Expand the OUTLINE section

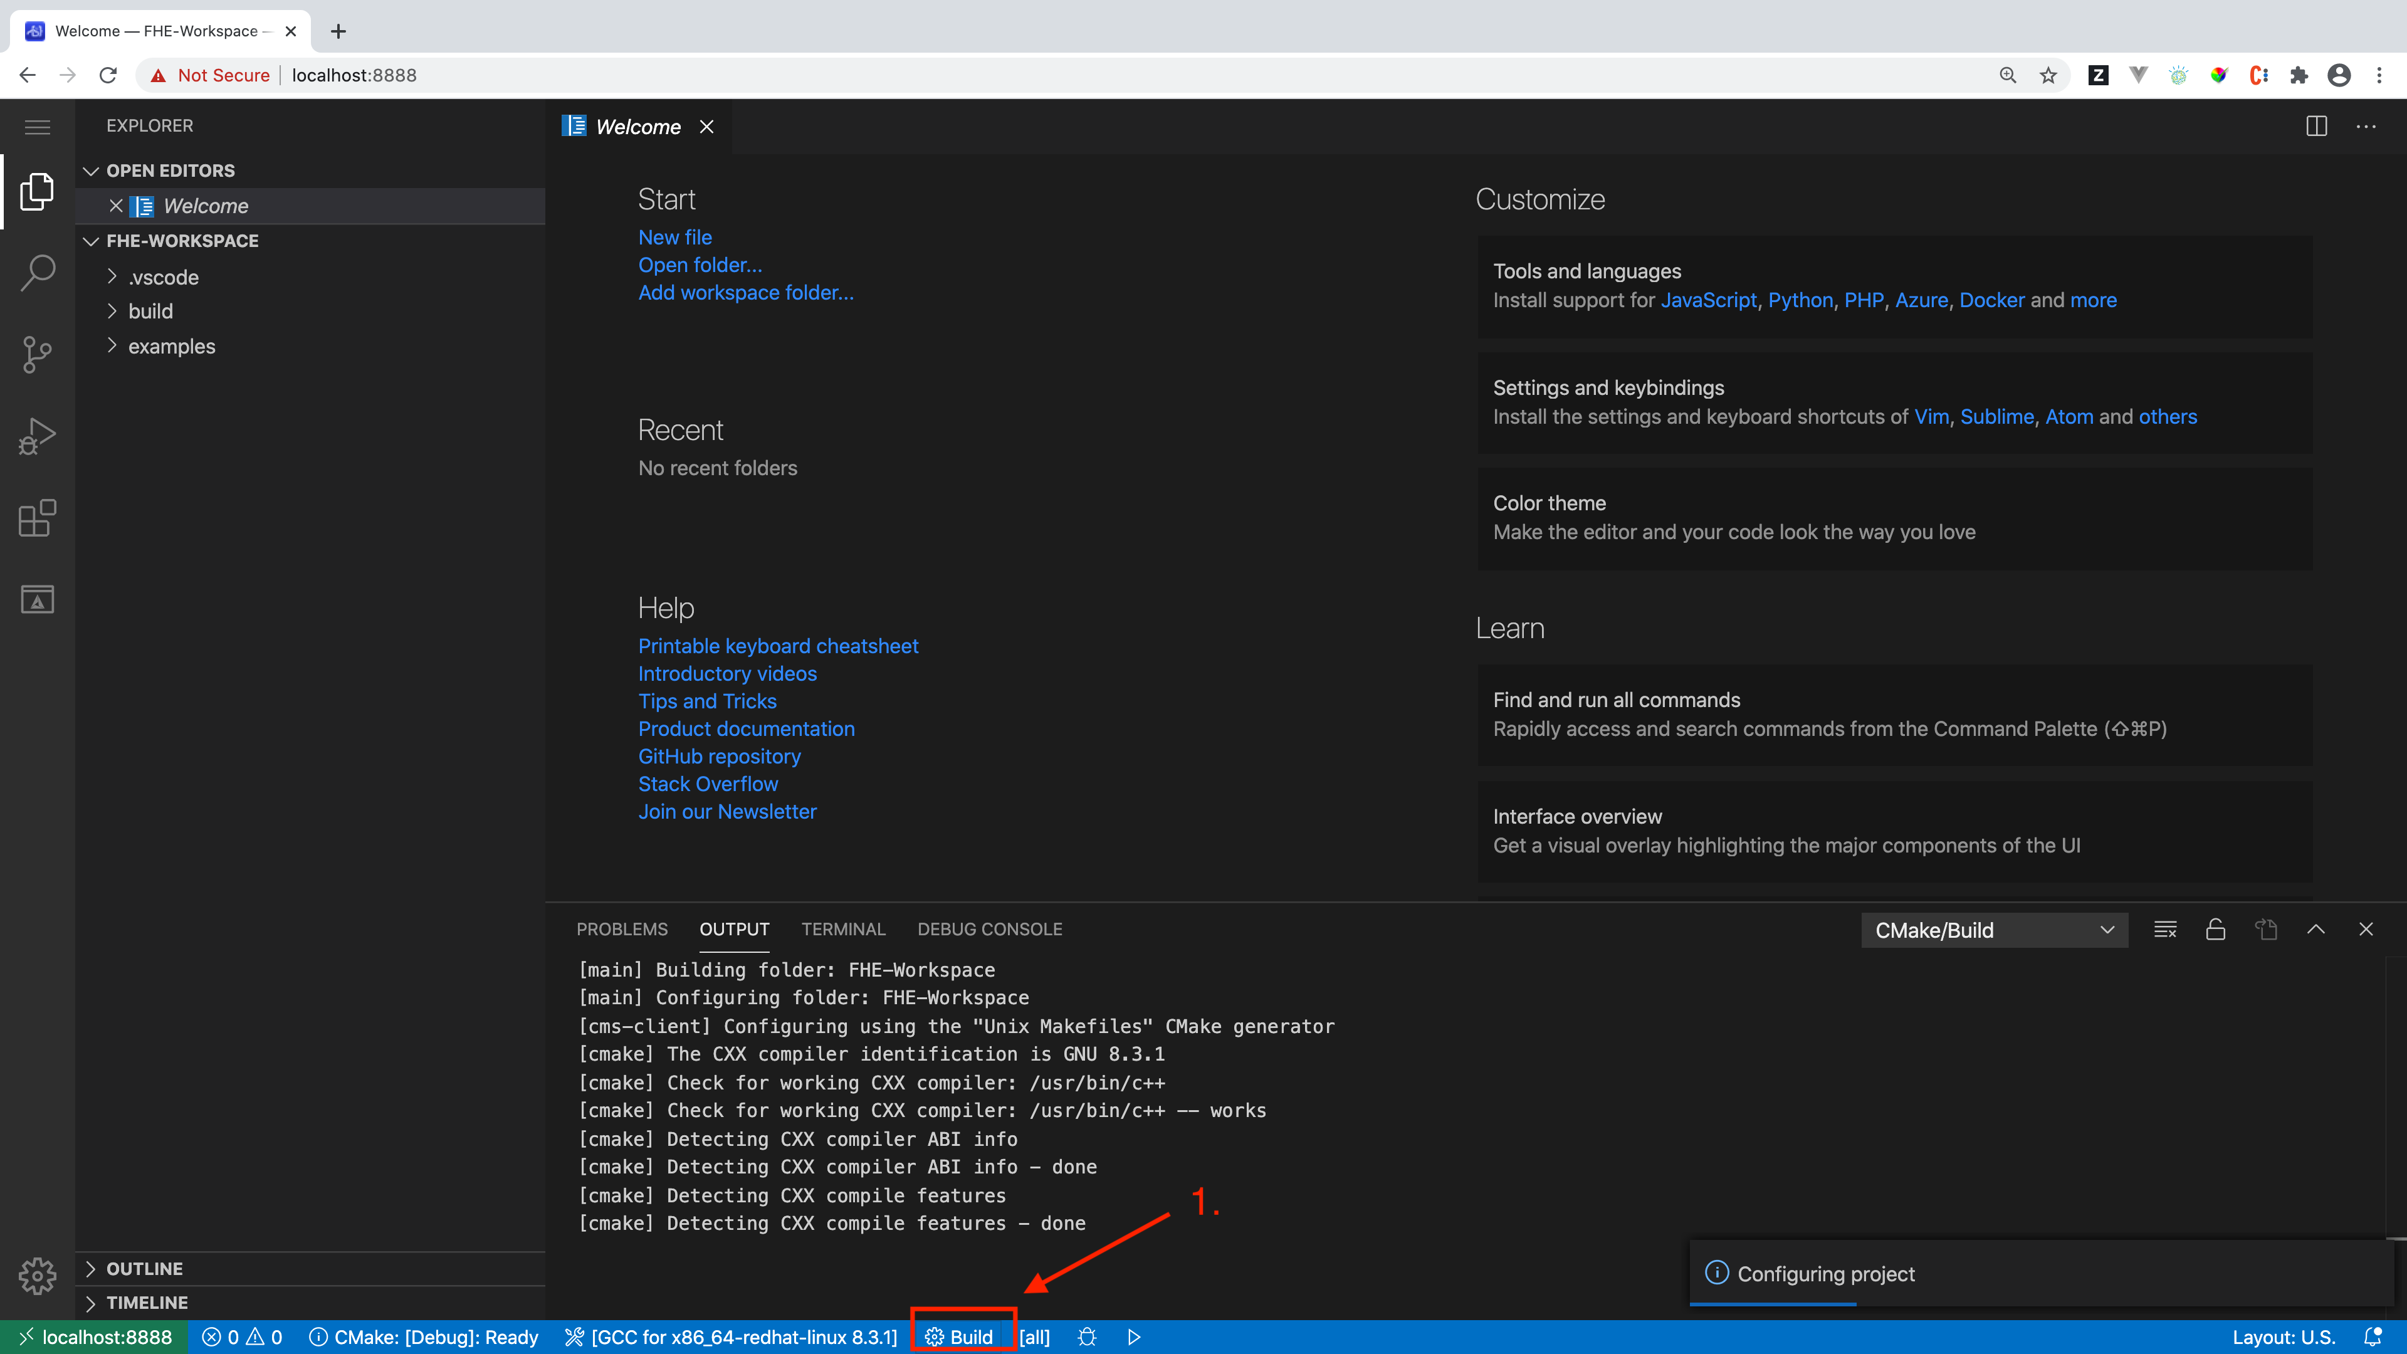tap(144, 1269)
